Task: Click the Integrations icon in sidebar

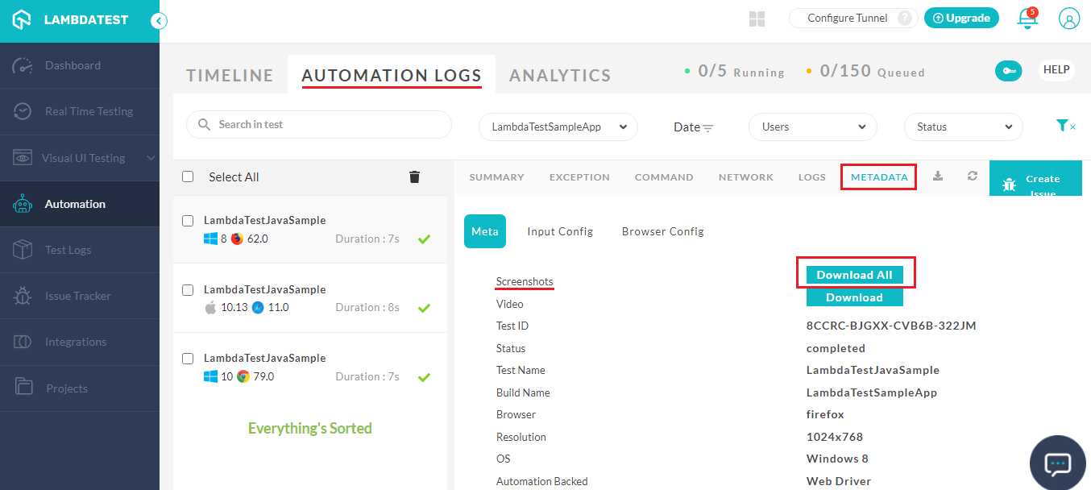Action: point(23,342)
